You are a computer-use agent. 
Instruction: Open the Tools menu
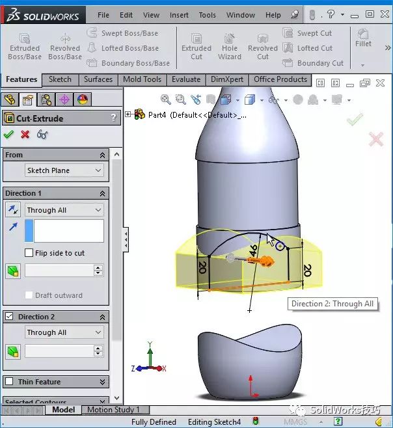pyautogui.click(x=208, y=15)
